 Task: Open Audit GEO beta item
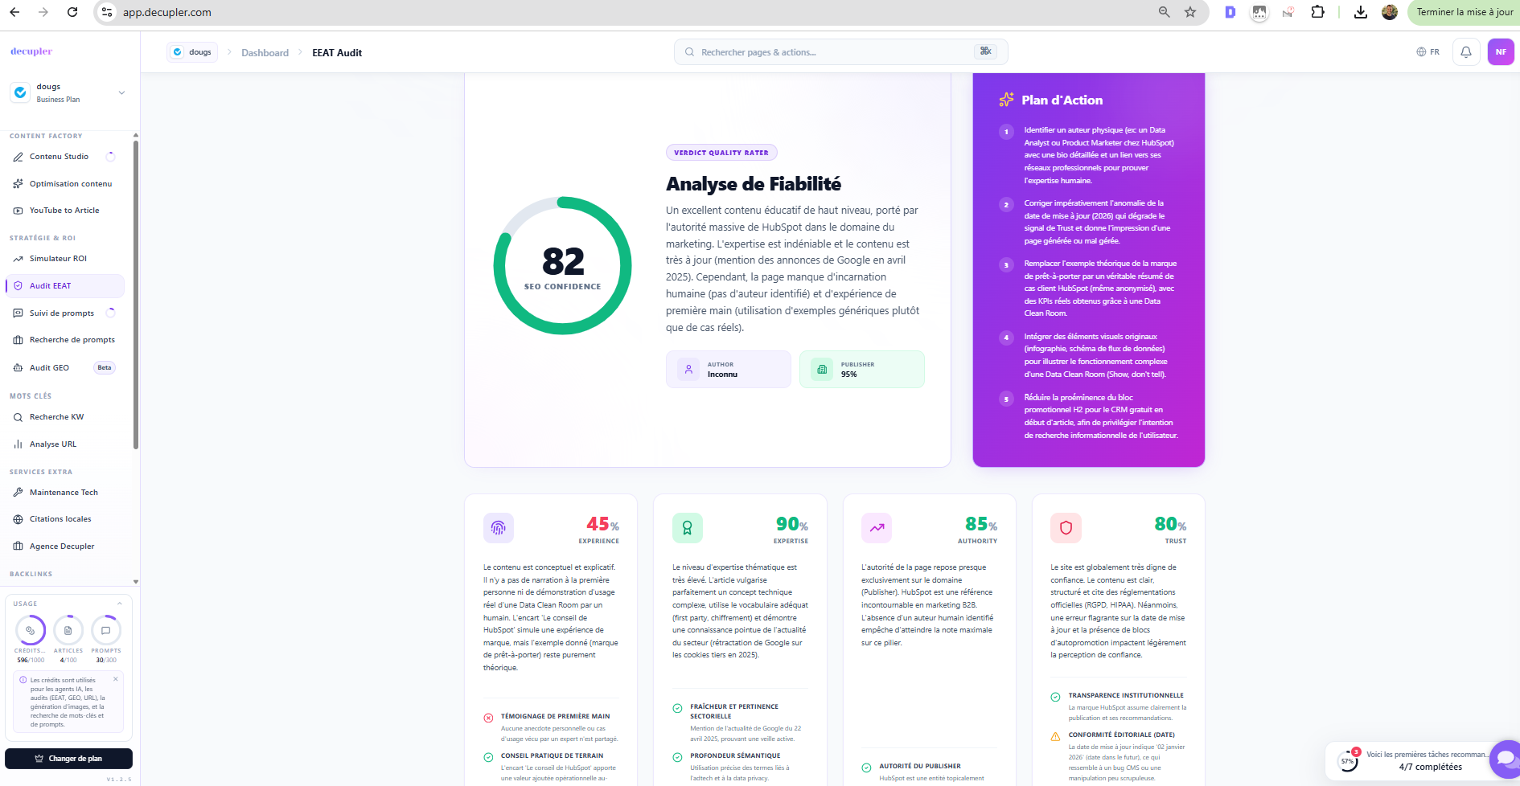64,368
